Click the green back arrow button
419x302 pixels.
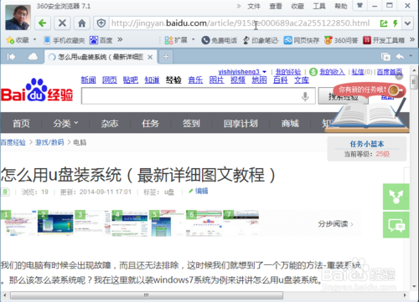(x=43, y=23)
